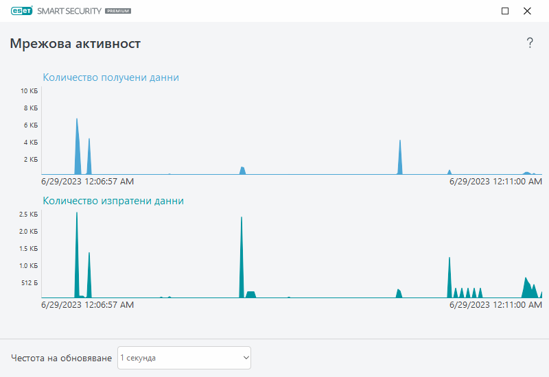Screen dimensions: 549x377
Task: Click received graph start time 12:06:57 AM
Action: click(87, 182)
